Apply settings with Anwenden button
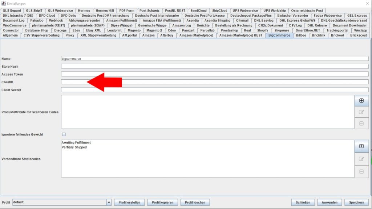372x209 pixels. click(329, 202)
